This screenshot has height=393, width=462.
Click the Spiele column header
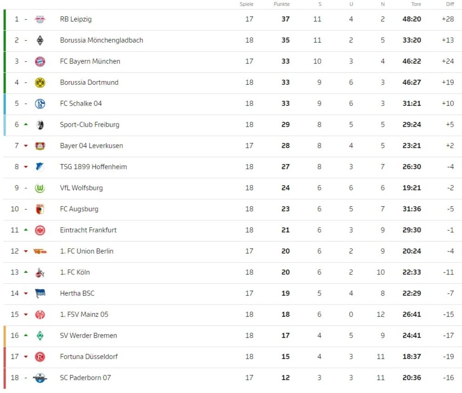pyautogui.click(x=247, y=4)
